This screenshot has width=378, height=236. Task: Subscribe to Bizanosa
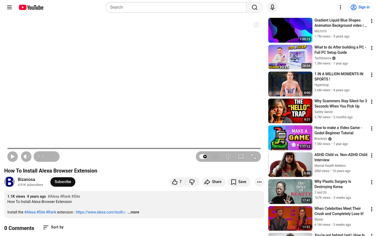[63, 182]
